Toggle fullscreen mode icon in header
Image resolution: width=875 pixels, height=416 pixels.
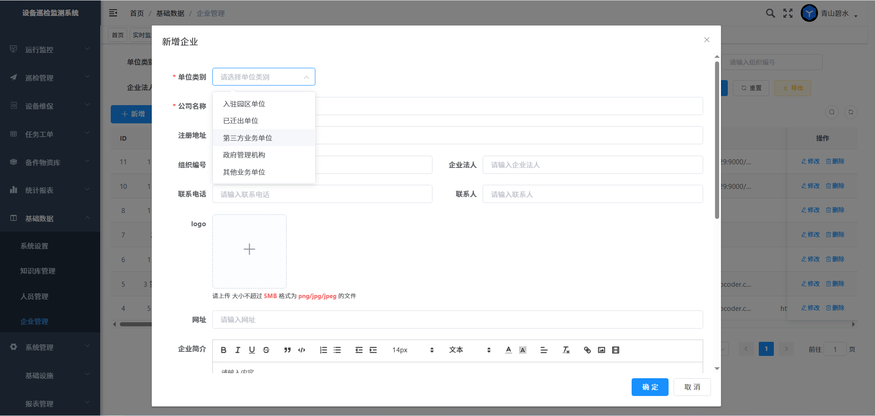(x=788, y=13)
